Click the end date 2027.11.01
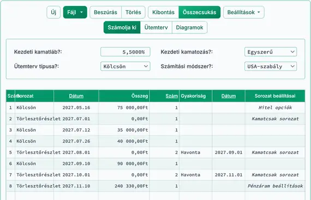 click(229, 175)
